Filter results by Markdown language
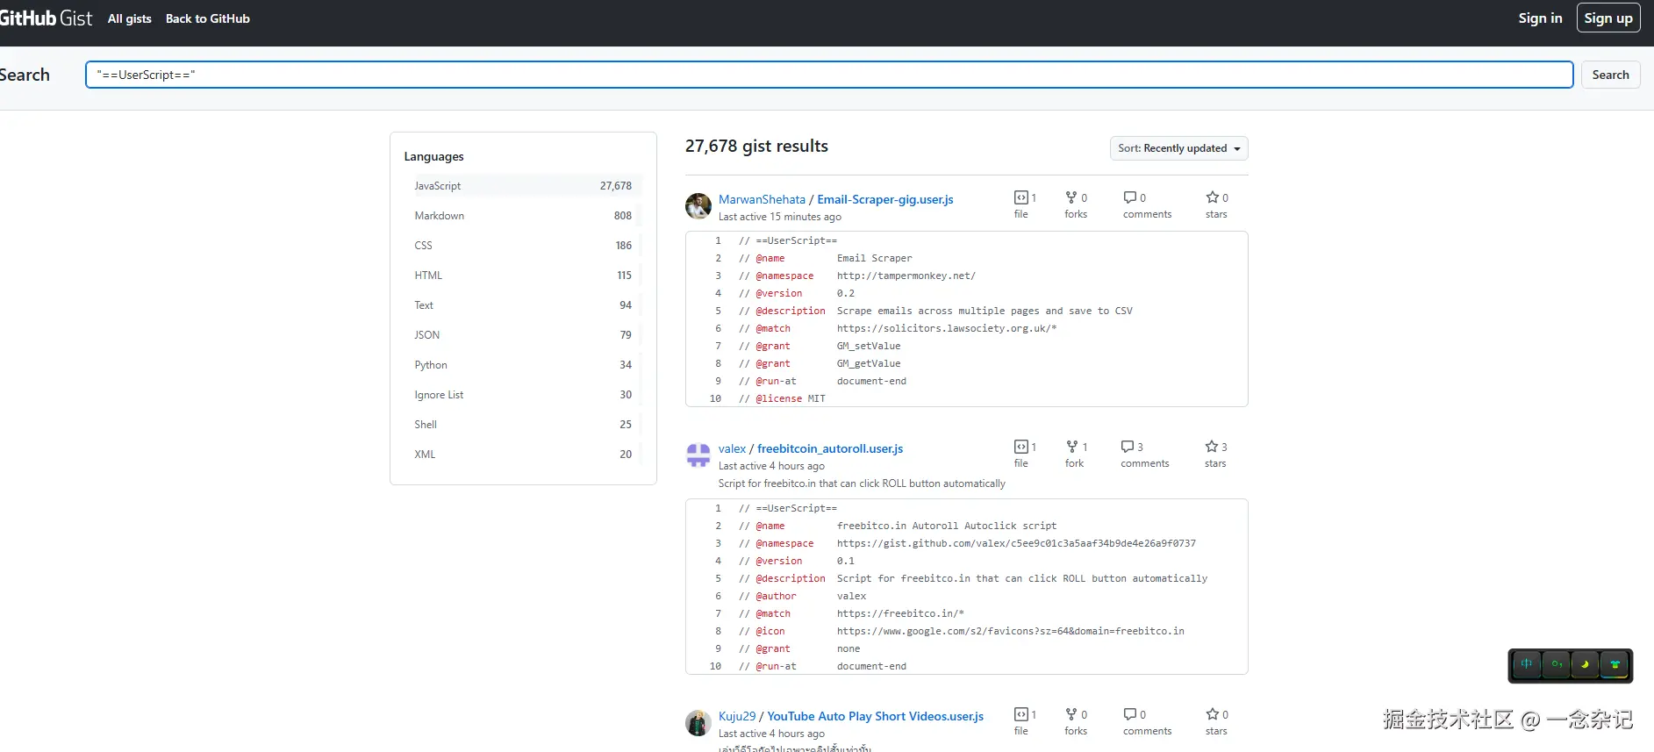Screen dimensions: 1654x752 point(523,216)
